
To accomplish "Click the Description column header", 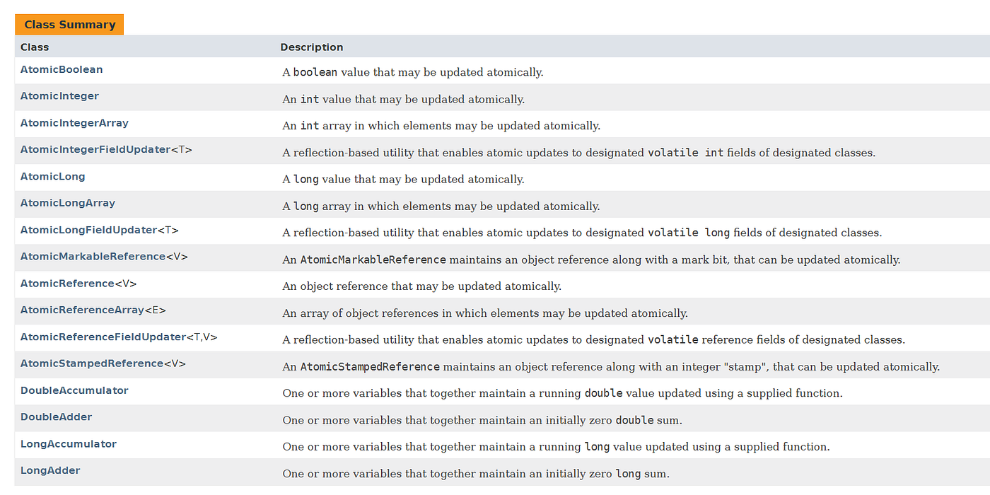I will click(x=312, y=47).
